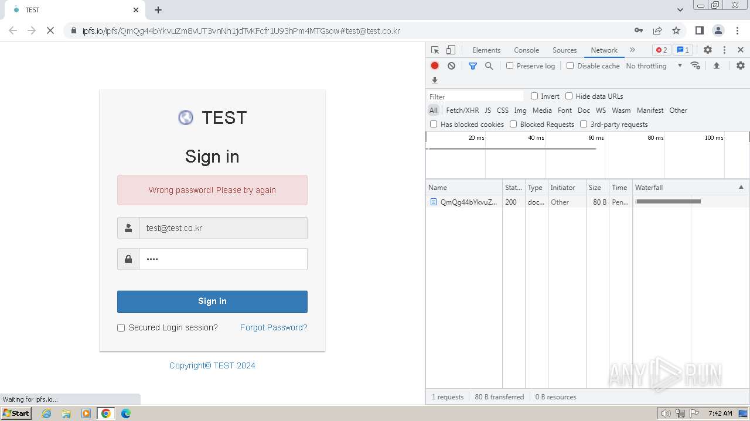This screenshot has height=421, width=750.
Task: Open the Chrome profile avatar
Action: 718,30
